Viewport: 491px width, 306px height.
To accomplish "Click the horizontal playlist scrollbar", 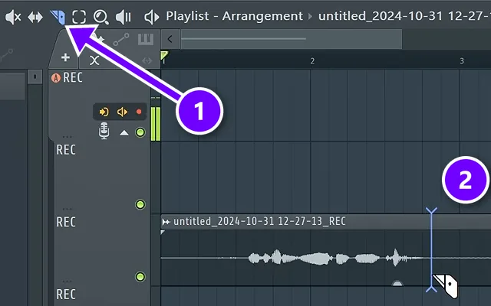I will 292,39.
